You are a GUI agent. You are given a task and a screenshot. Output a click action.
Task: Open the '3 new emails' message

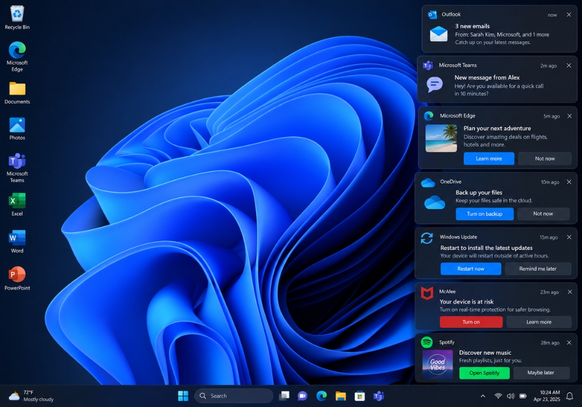472,26
